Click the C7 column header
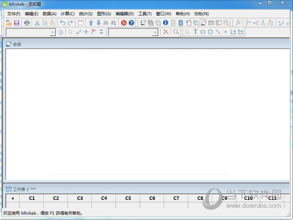Screen dimensions: 293x220 click(x=176, y=198)
